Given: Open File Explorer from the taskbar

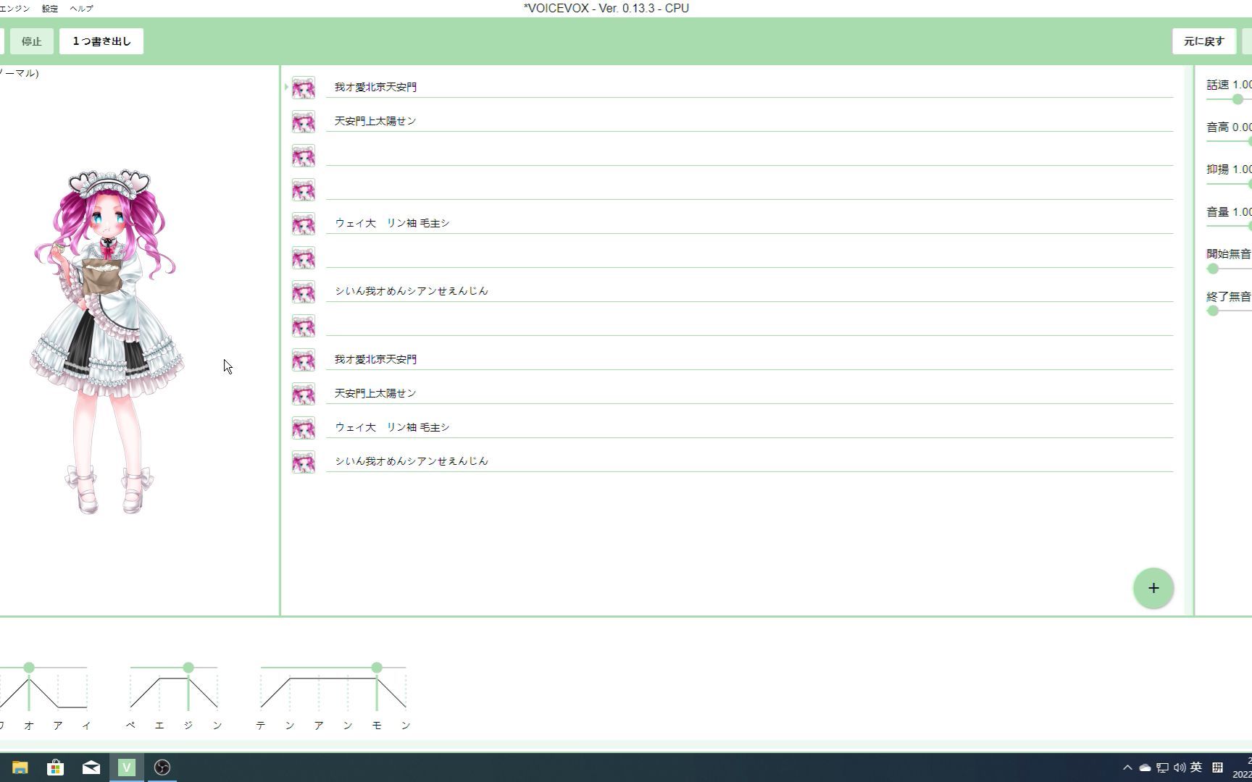Looking at the screenshot, I should click(20, 768).
